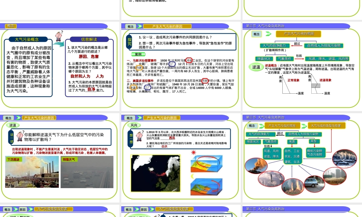Click the green 逆温 oval beside 逆温概念
This screenshot has height=217, width=362.
click(x=256, y=67)
